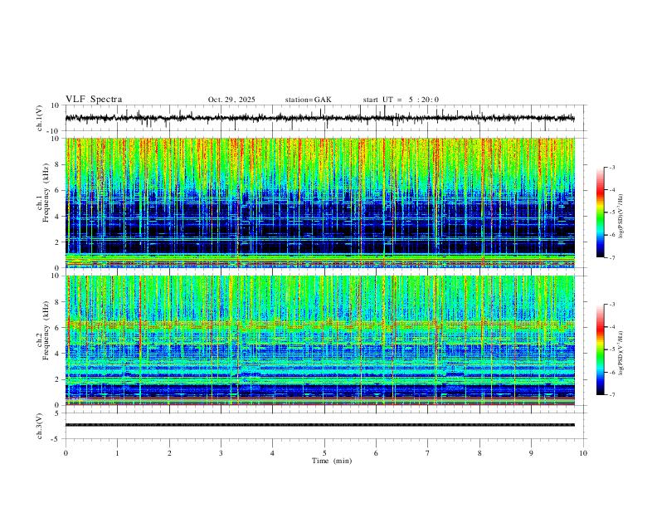The height and width of the screenshot is (508, 657).
Task: Click the 'start UT = 5 :20: 0' text
Action: (401, 100)
